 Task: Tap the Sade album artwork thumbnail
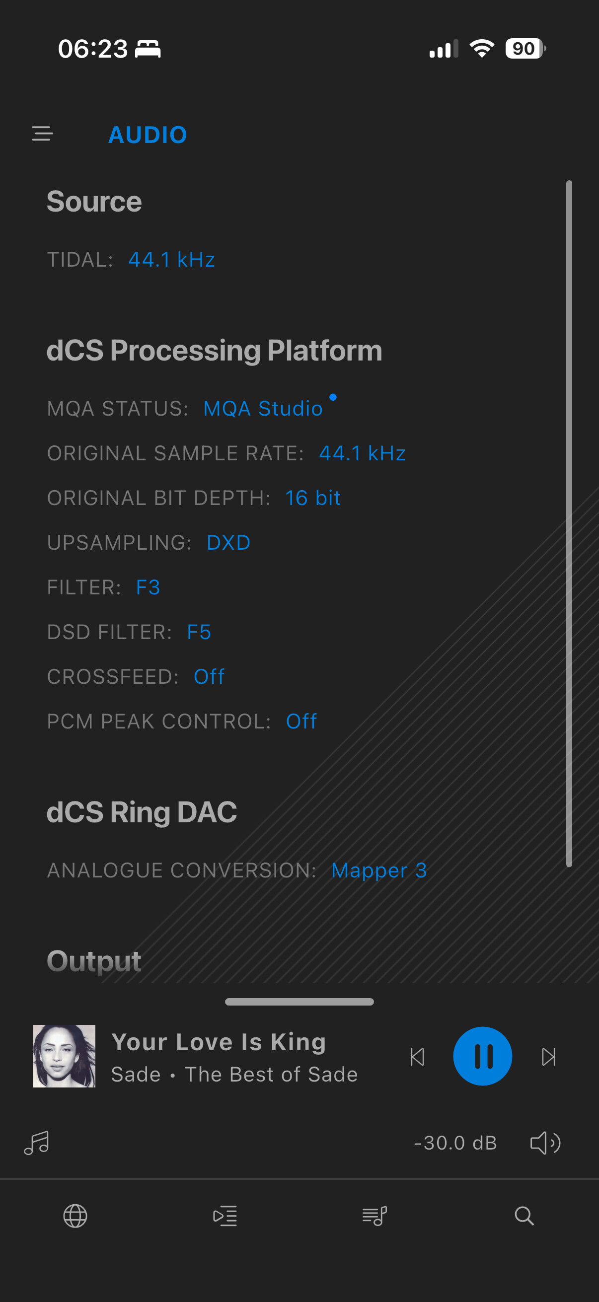tap(64, 1056)
